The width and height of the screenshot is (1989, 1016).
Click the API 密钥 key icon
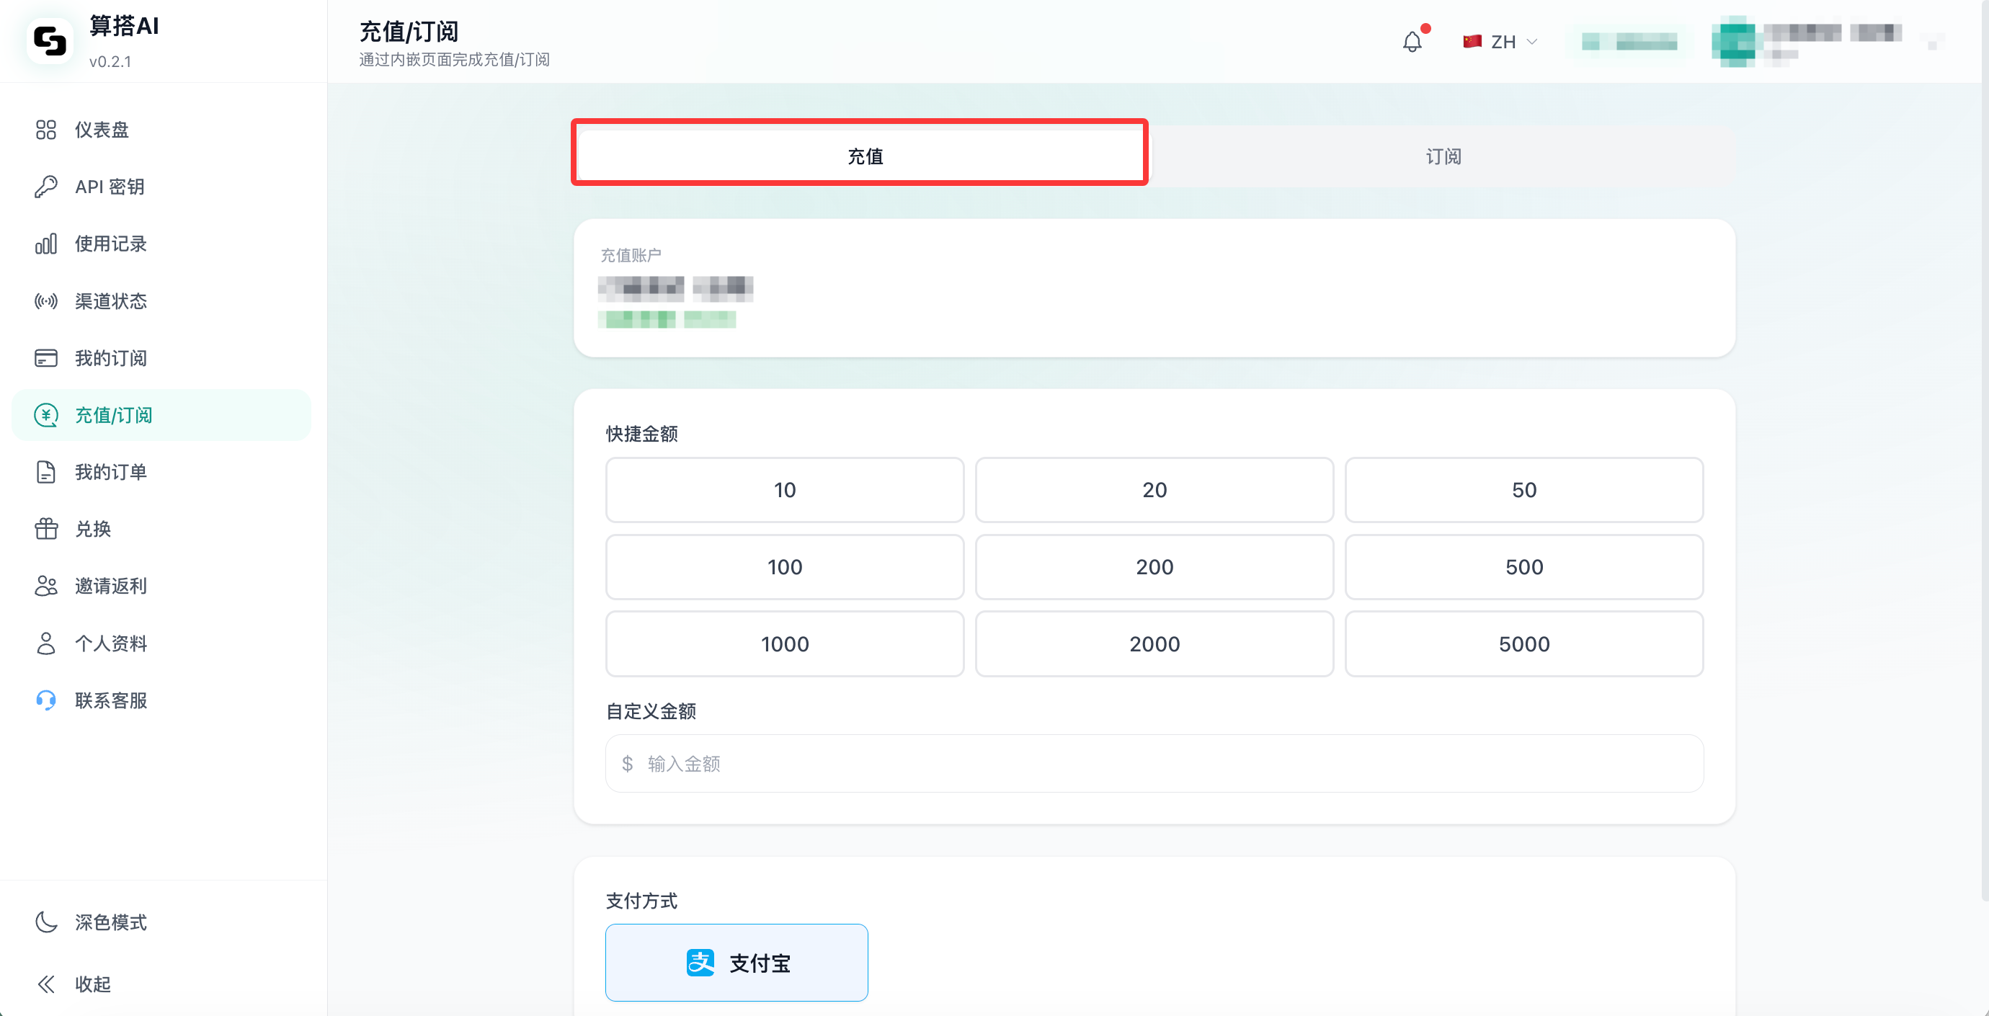tap(45, 187)
